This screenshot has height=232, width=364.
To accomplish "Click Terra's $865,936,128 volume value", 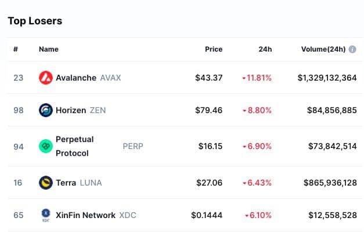I will (x=330, y=183).
